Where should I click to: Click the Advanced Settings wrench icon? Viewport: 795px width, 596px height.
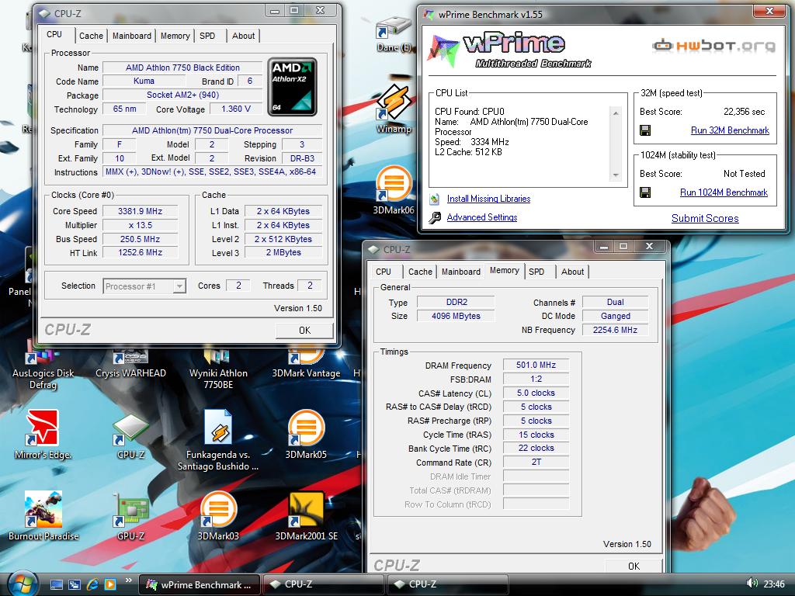pos(435,217)
